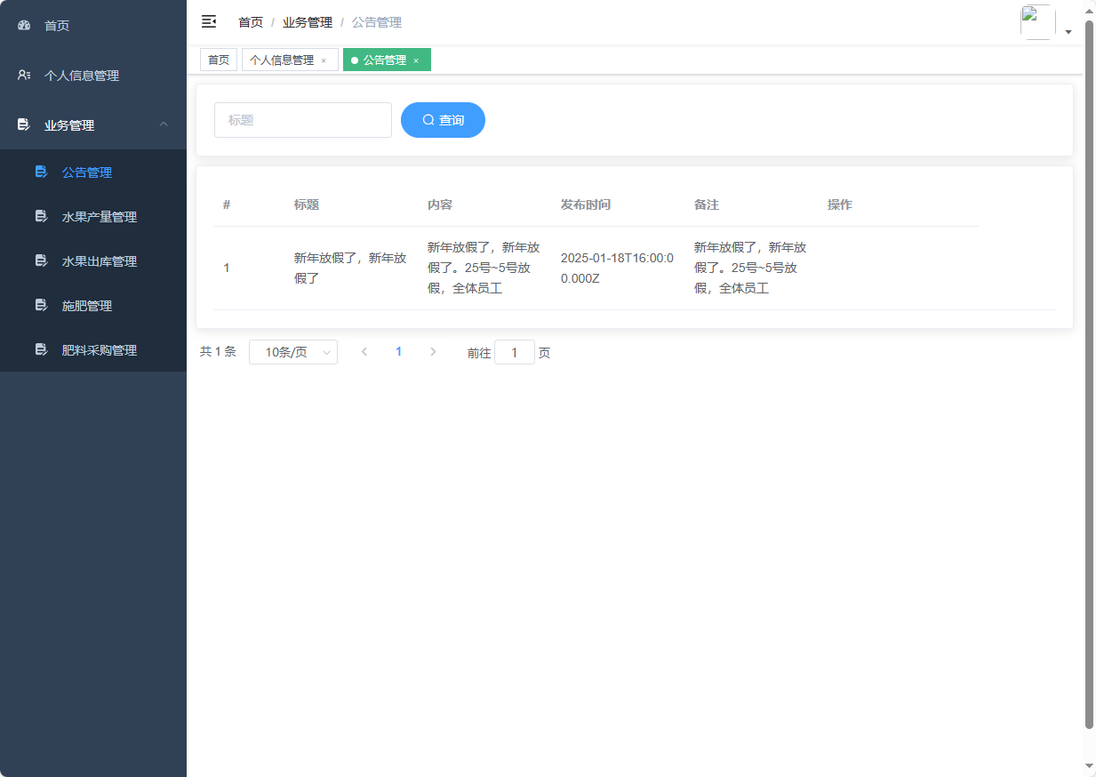1096x777 pixels.
Task: Open 业务管理 from the breadcrumb
Action: [x=307, y=21]
